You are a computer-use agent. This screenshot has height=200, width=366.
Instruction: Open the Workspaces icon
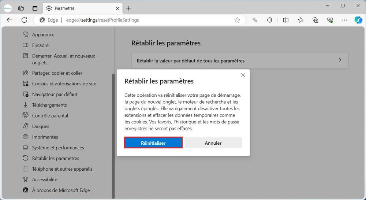tap(21, 8)
